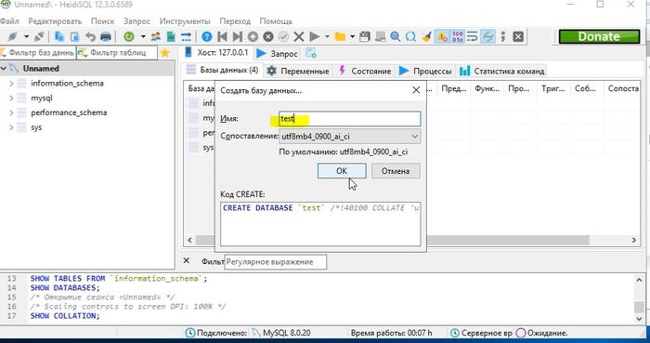The height and width of the screenshot is (343, 650).
Task: Open the Сопоставление collation dropdown
Action: click(x=350, y=136)
